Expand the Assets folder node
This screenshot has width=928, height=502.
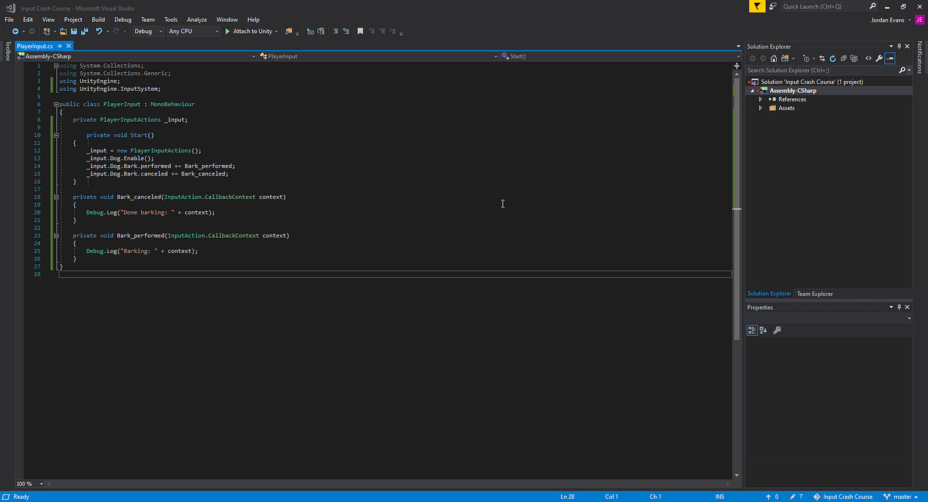tap(760, 108)
